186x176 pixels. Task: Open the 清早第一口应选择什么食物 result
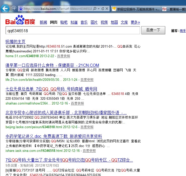coord(52,65)
